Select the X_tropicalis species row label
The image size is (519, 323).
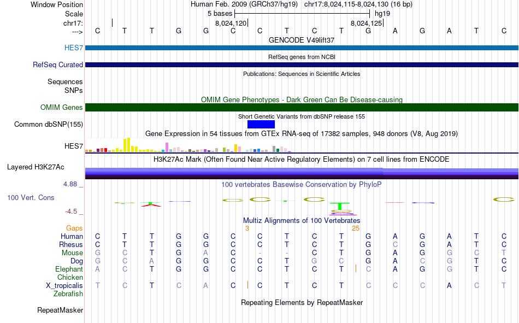tap(64, 286)
